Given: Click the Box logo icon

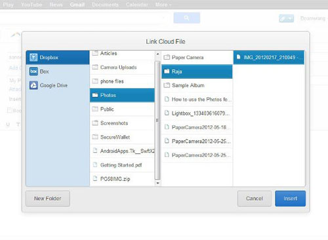Looking at the screenshot, I should [33, 71].
